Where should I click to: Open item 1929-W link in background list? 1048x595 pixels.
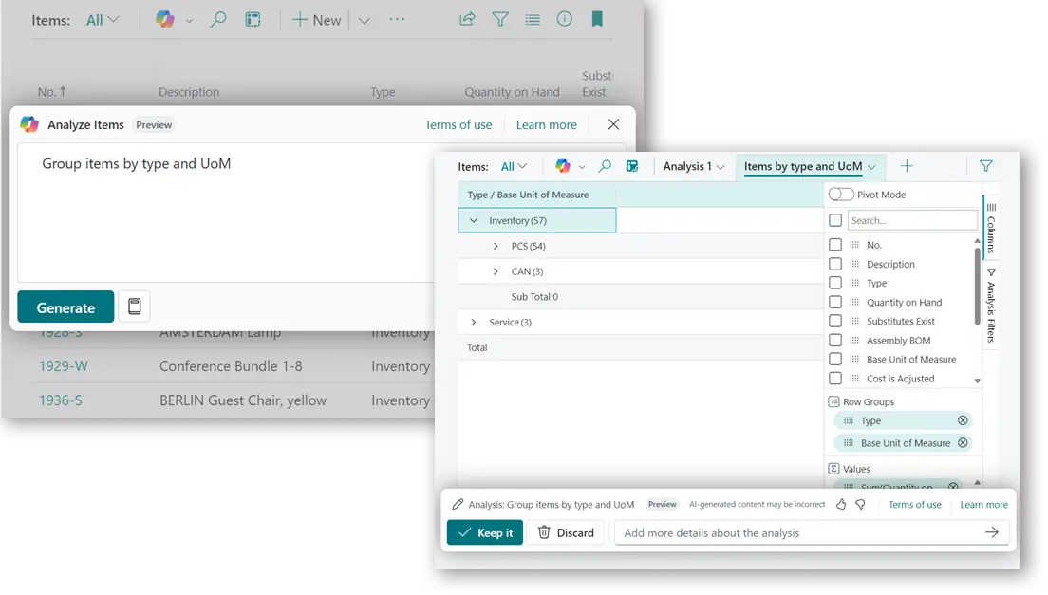[x=64, y=366]
